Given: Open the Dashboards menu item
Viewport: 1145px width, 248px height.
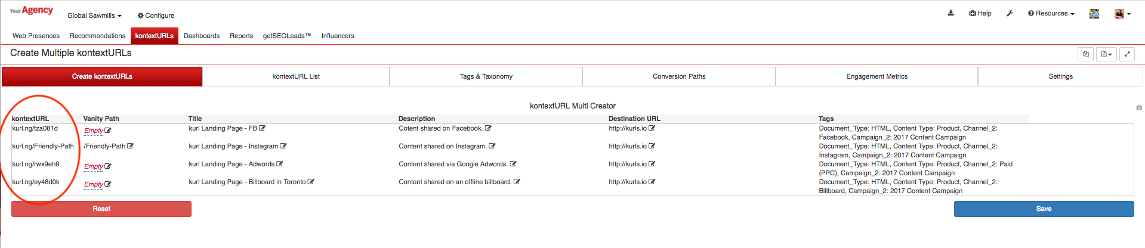Looking at the screenshot, I should (x=202, y=36).
